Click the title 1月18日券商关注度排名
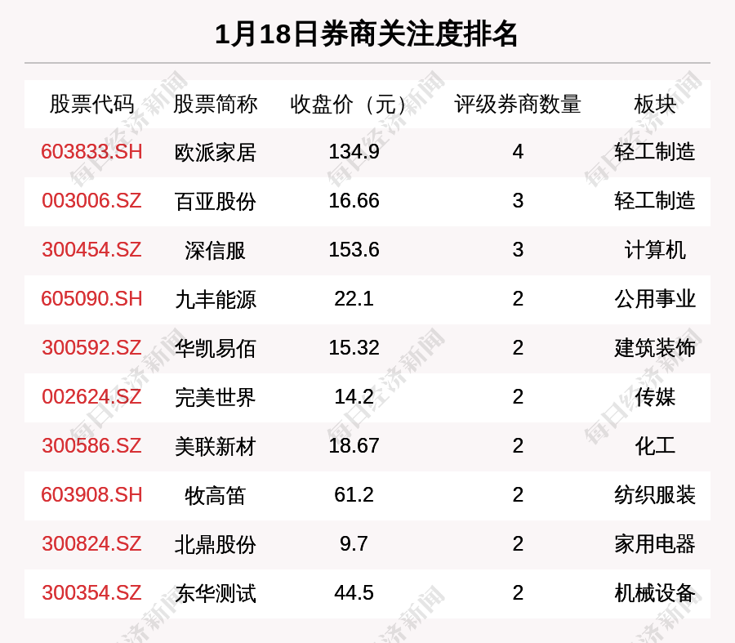 pyautogui.click(x=367, y=34)
